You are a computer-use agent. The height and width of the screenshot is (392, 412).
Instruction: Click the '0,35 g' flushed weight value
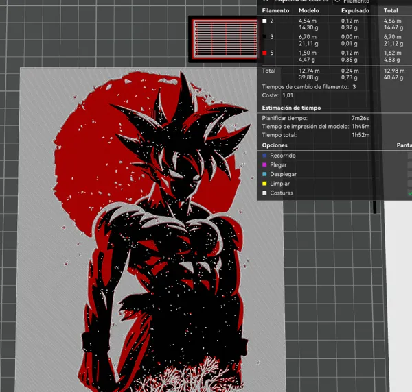(x=350, y=60)
